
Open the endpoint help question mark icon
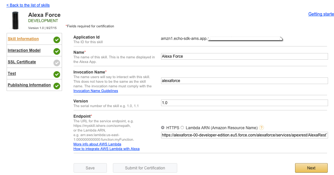[x=261, y=128]
